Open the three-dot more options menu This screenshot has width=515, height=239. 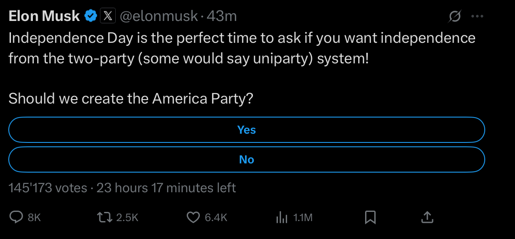(477, 17)
